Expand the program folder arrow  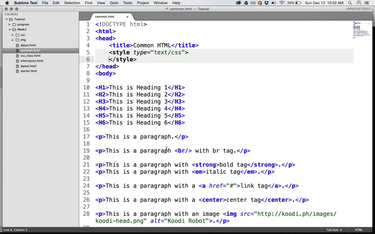[x=10, y=24]
